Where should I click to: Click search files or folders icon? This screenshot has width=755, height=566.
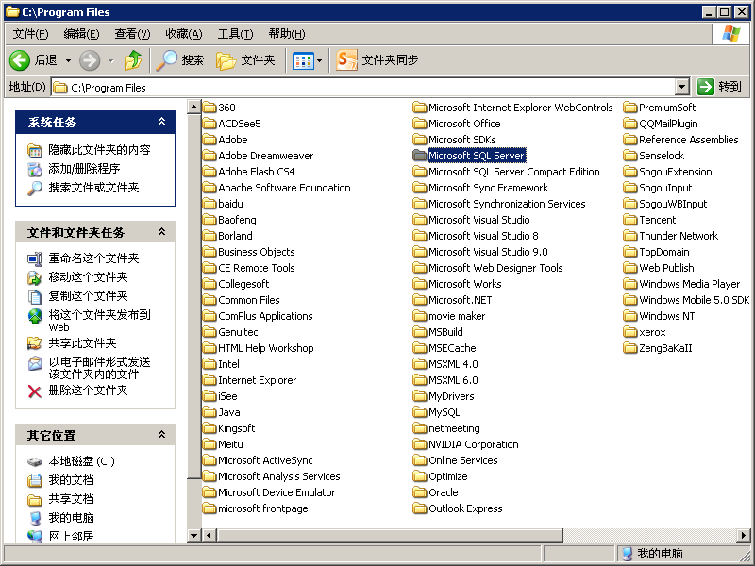[34, 188]
